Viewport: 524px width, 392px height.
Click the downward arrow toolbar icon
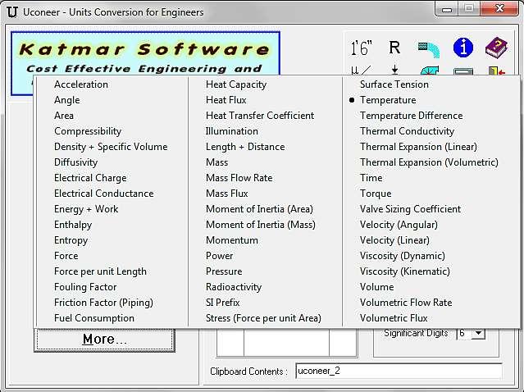click(394, 71)
